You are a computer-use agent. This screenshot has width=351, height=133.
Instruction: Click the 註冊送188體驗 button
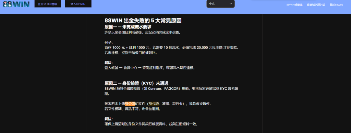48,4
